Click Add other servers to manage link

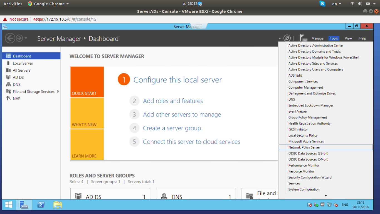[182, 115]
